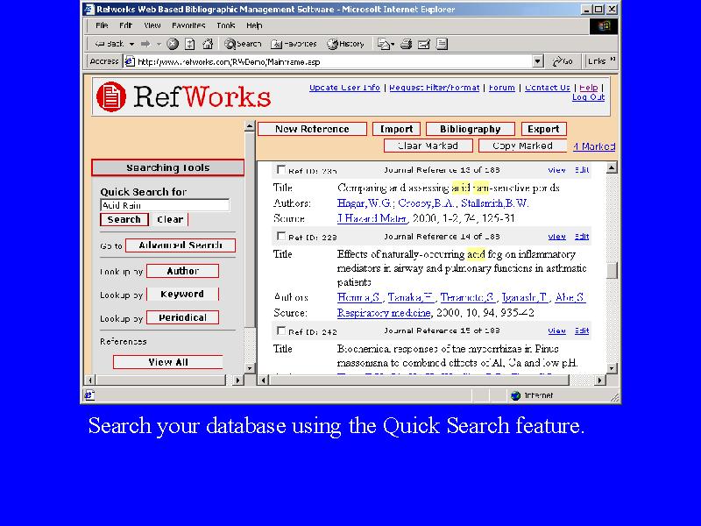Click results pane horizontal scroll right arrow
The height and width of the screenshot is (526, 701).
pyautogui.click(x=599, y=380)
